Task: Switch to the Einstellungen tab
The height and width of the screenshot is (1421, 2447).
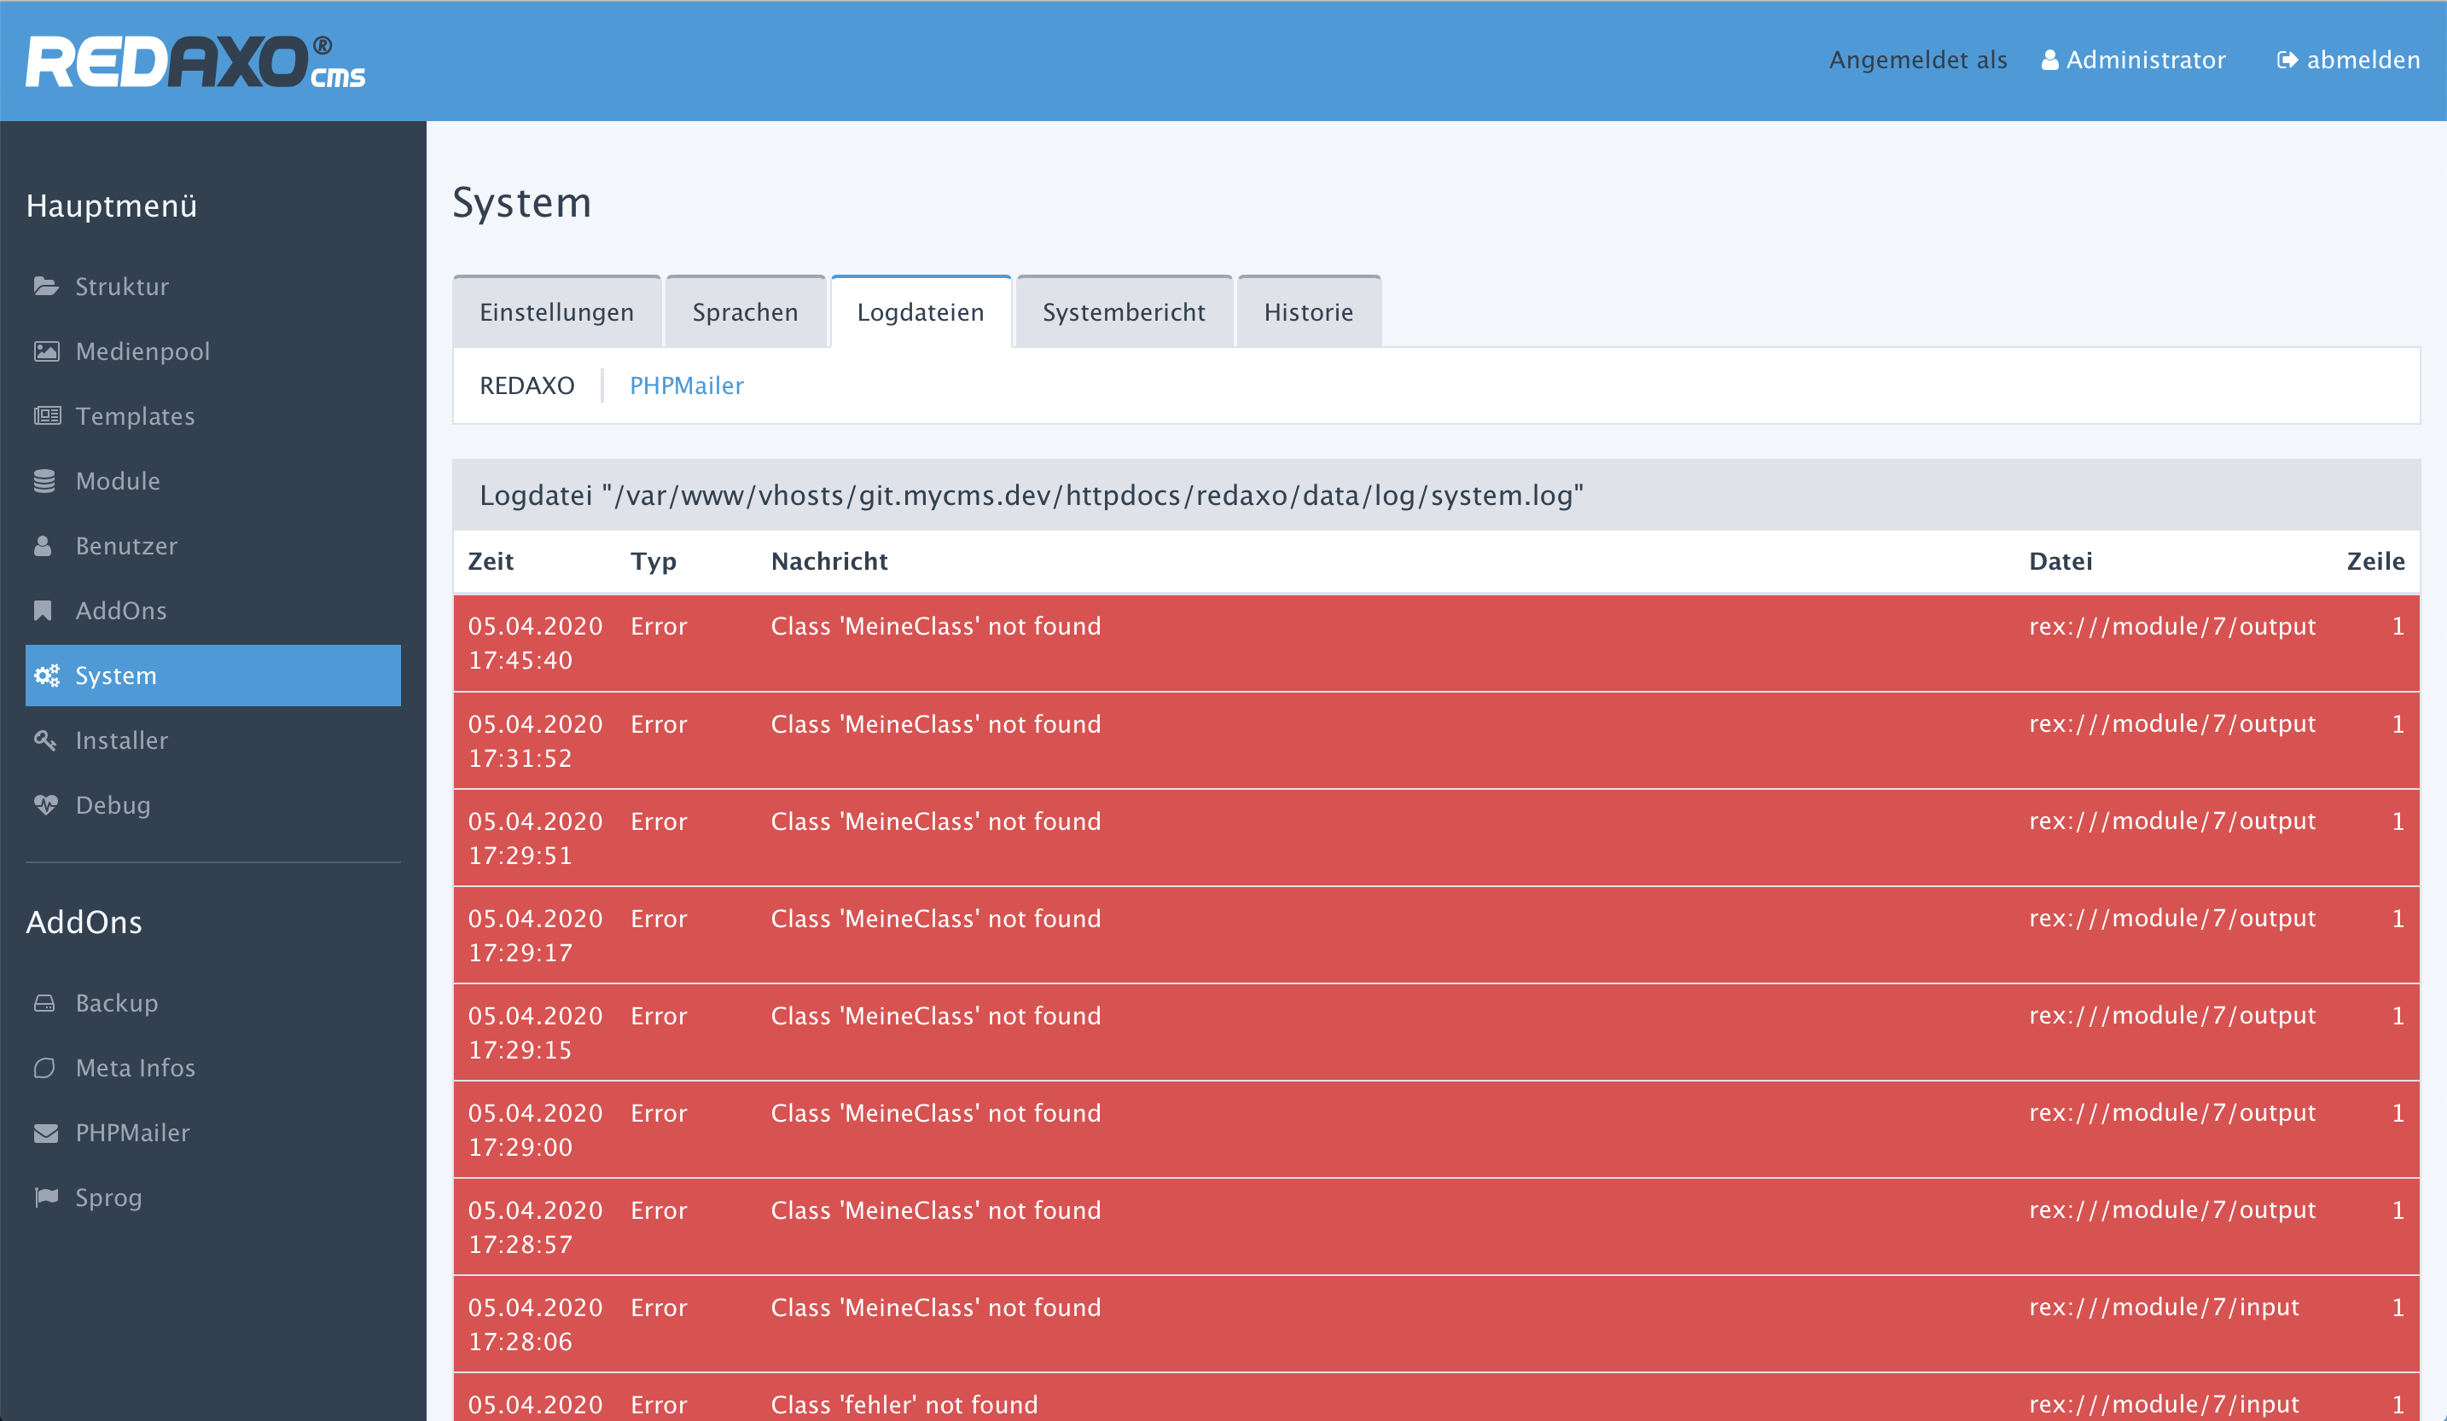Action: (555, 311)
